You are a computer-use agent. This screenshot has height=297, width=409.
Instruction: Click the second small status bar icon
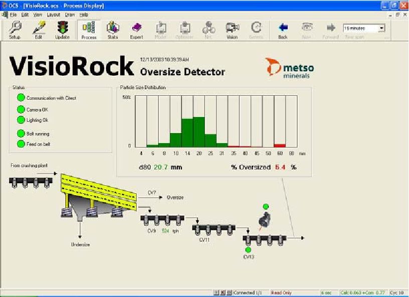[x=223, y=292]
